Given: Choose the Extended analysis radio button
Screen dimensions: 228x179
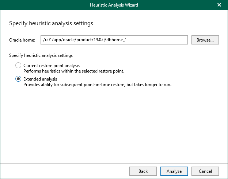Looking at the screenshot, I should pyautogui.click(x=18, y=79).
